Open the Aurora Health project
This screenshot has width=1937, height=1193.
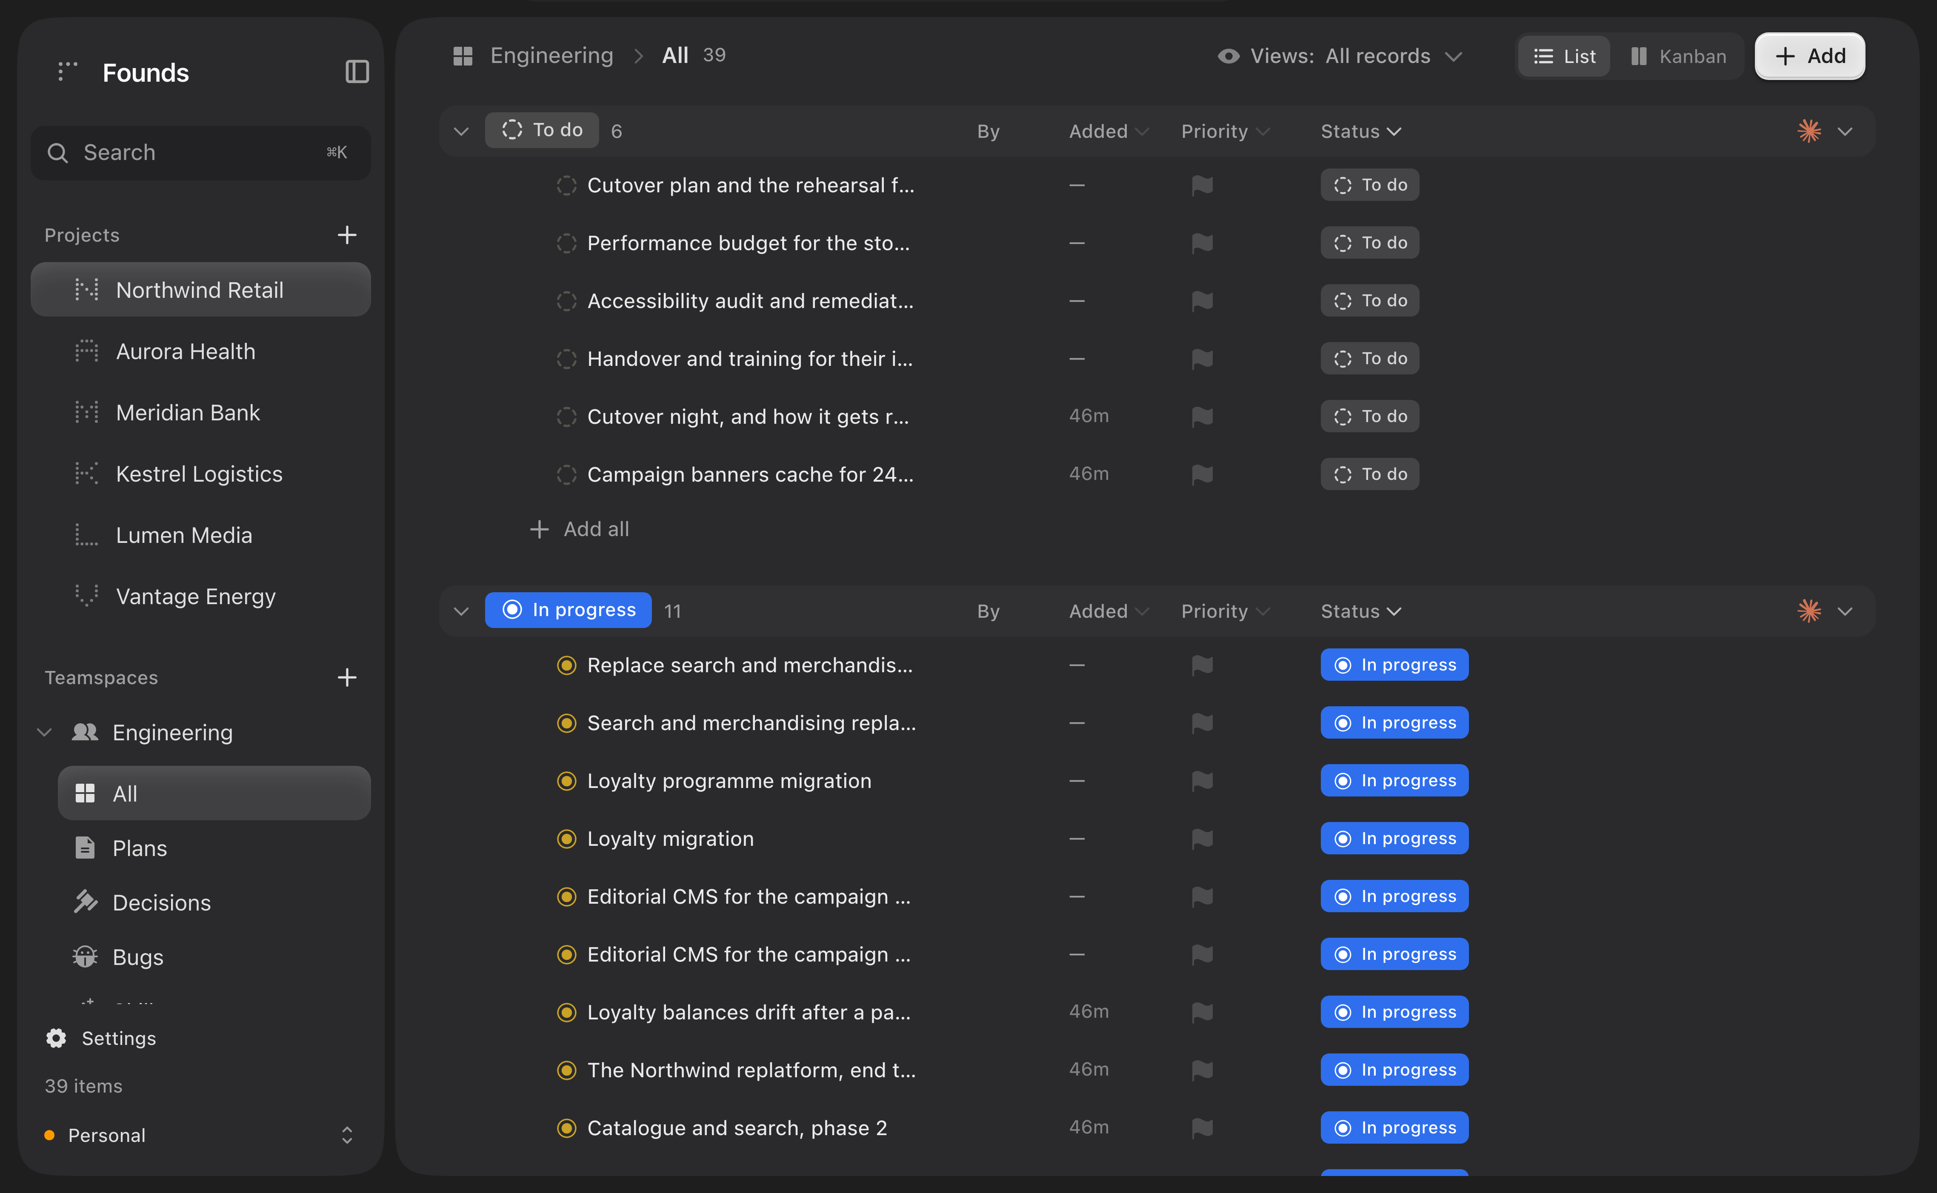click(200, 351)
